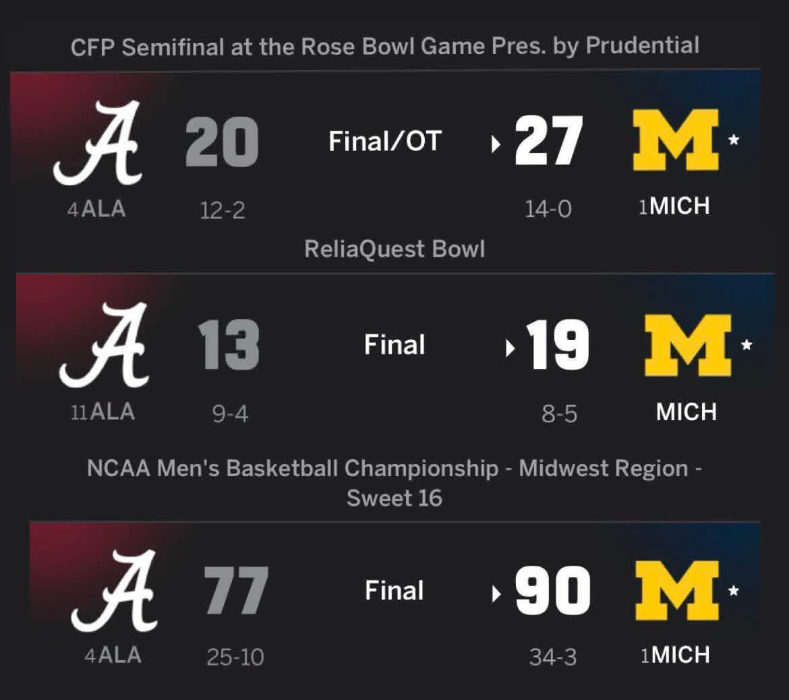Click Michigan logo in Sweet 16 game

click(x=676, y=590)
